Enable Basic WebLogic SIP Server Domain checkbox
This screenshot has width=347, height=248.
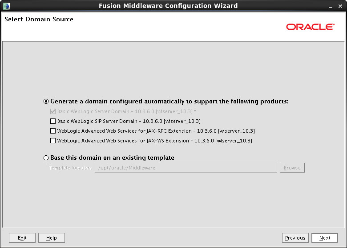point(53,121)
